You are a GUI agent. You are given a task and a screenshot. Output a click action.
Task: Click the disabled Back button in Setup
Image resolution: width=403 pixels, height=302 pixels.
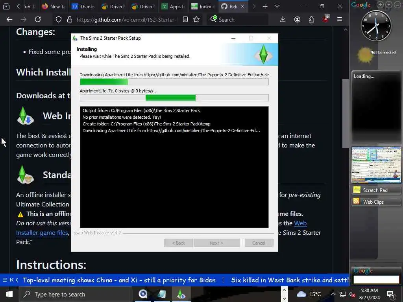point(178,243)
